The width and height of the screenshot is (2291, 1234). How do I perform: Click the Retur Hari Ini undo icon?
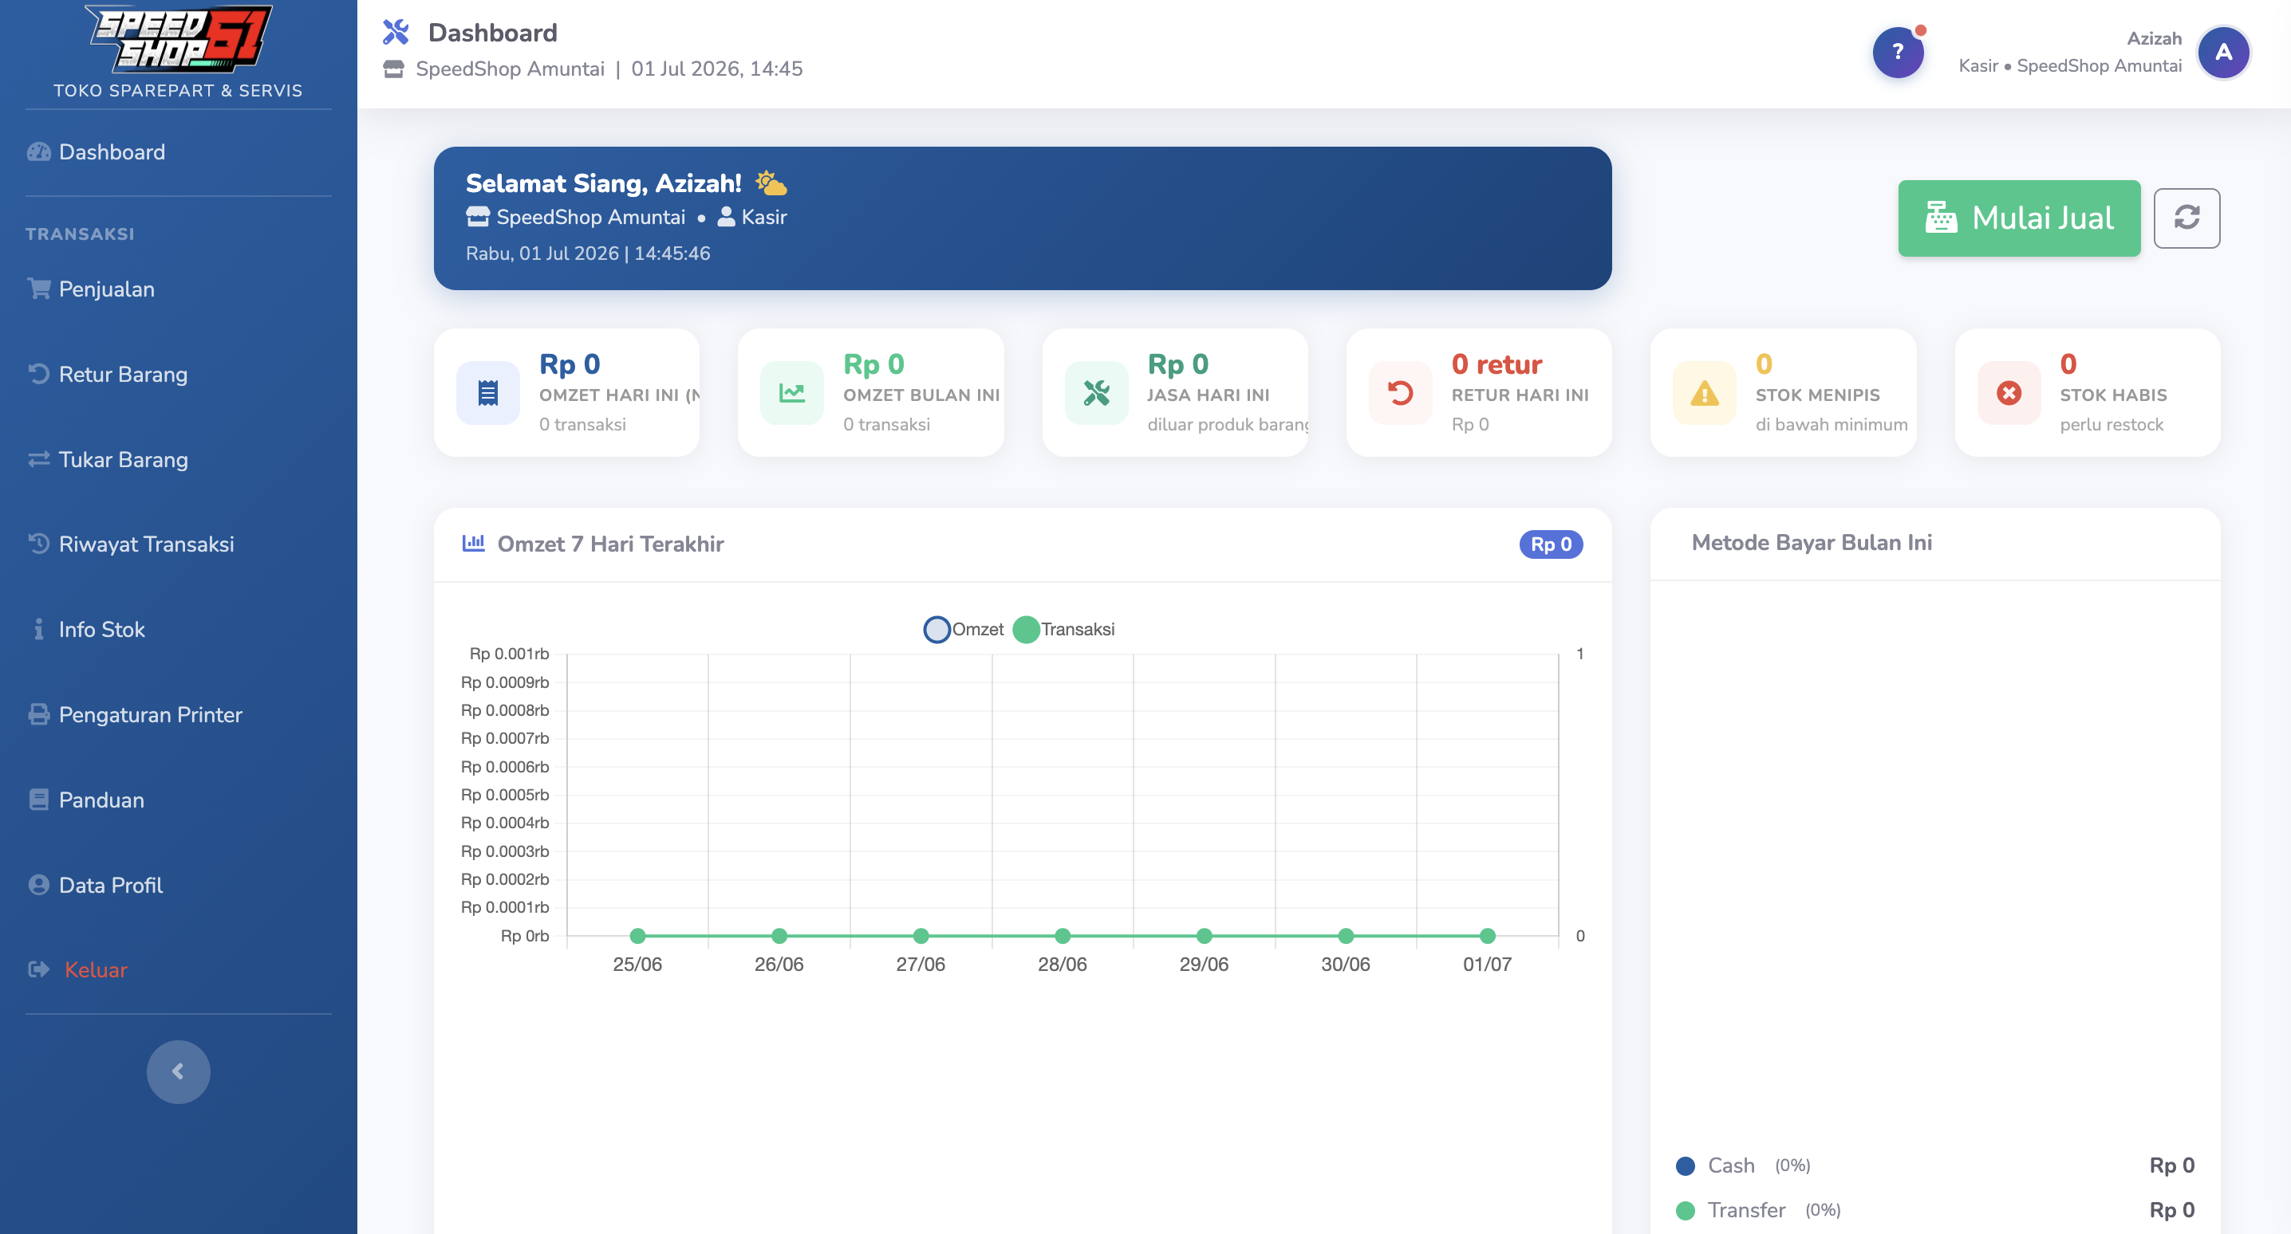1400,393
